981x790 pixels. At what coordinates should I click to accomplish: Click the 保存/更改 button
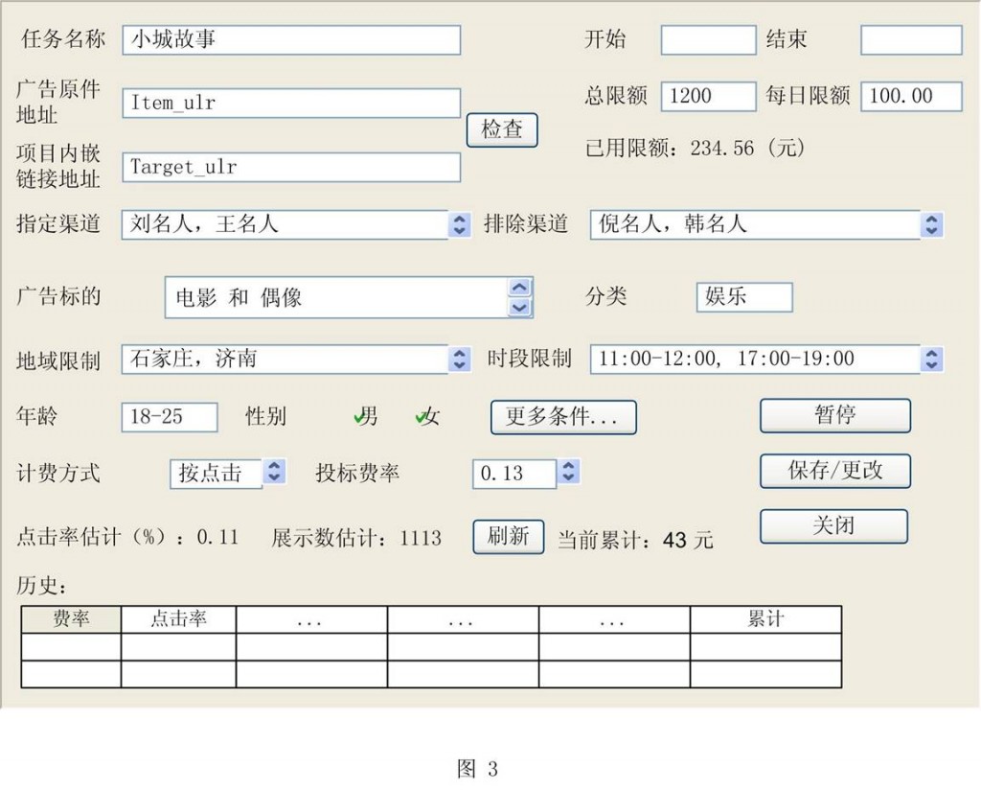(835, 471)
